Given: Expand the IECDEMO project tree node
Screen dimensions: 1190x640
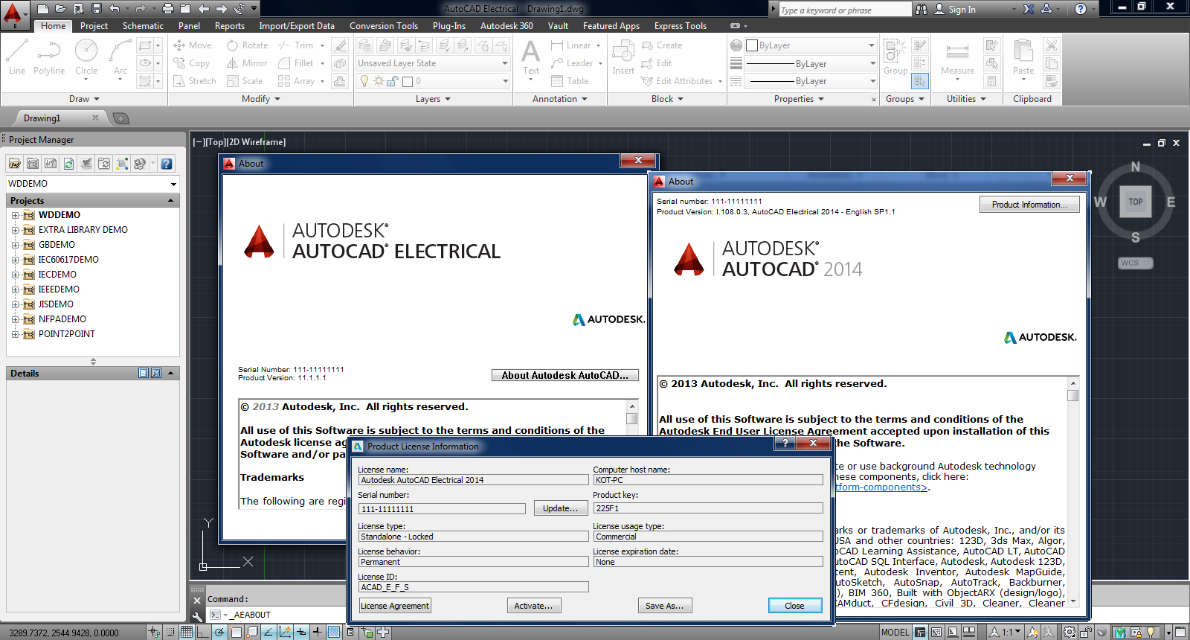Looking at the screenshot, I should coord(15,275).
